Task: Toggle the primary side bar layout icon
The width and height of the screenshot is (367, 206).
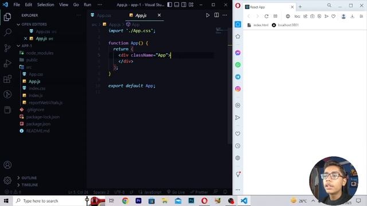Action: [170, 5]
